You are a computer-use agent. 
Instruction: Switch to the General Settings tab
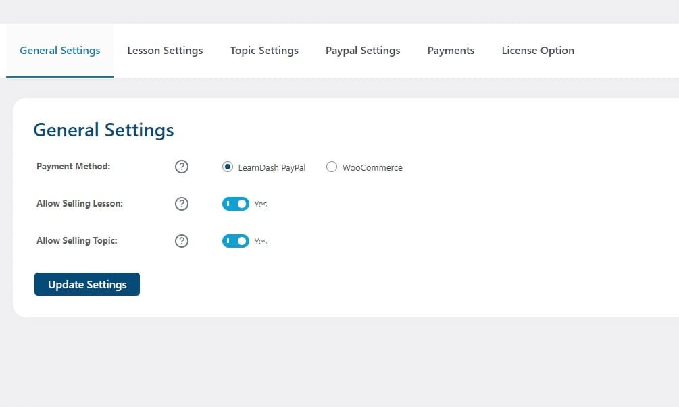pos(59,51)
